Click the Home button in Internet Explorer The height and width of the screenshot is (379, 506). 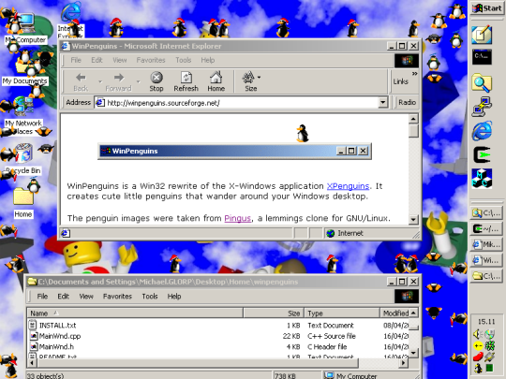pos(216,81)
